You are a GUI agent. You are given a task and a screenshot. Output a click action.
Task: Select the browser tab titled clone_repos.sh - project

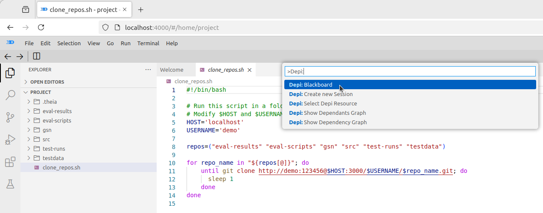tap(85, 9)
